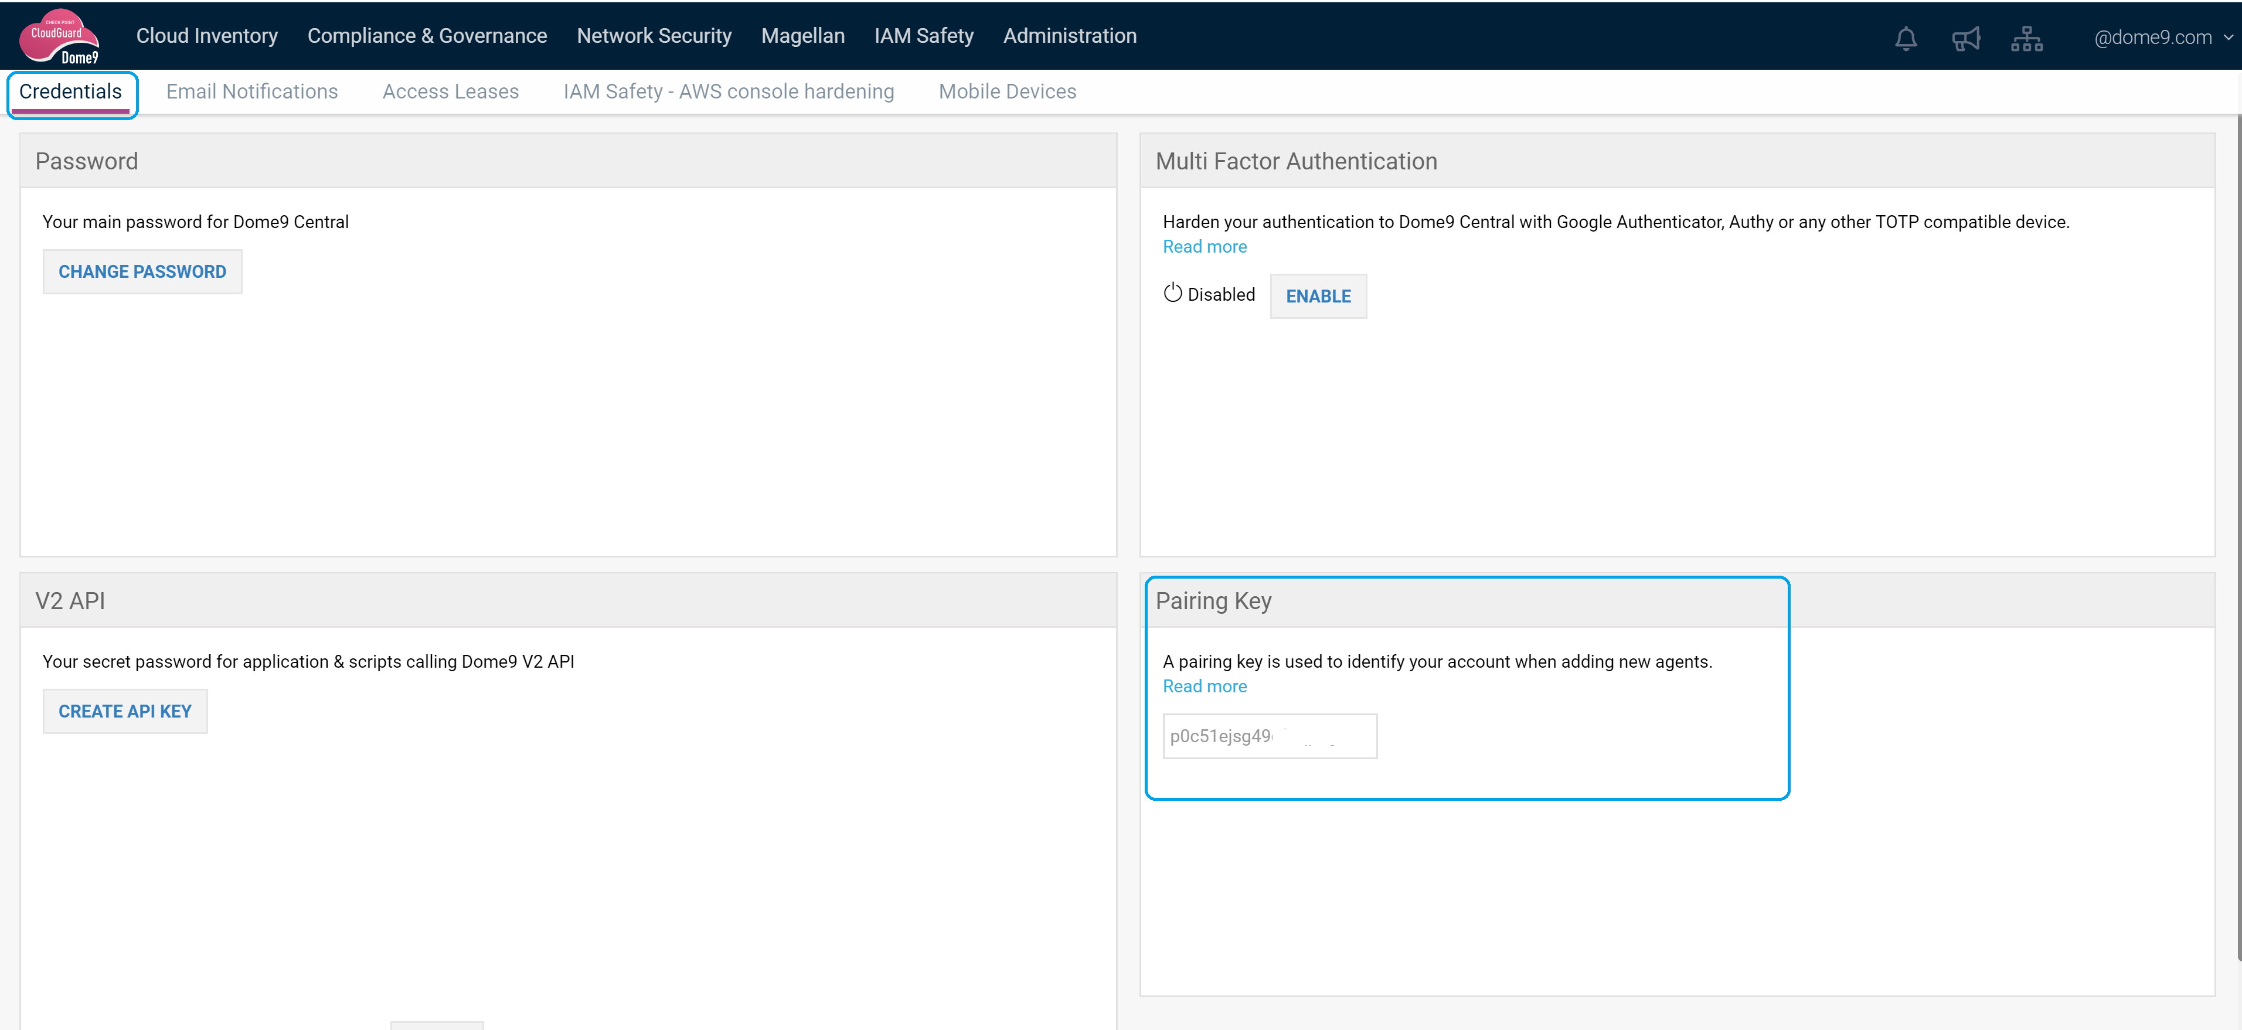Click the 'Pairing Key' panel heading
The width and height of the screenshot is (2242, 1030).
tap(1213, 601)
